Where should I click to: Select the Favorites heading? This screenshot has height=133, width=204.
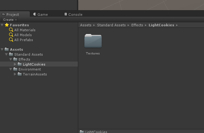coord(19,25)
